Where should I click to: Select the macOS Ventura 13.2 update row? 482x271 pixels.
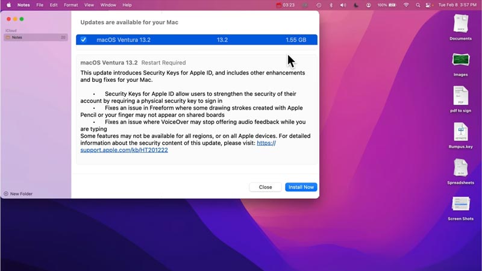coord(197,40)
